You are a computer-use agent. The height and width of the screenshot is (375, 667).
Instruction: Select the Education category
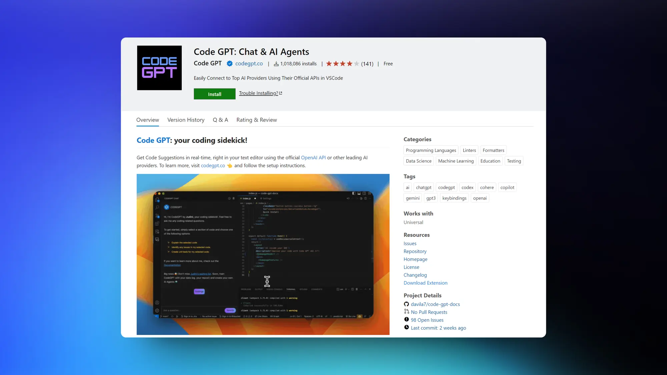(x=490, y=161)
